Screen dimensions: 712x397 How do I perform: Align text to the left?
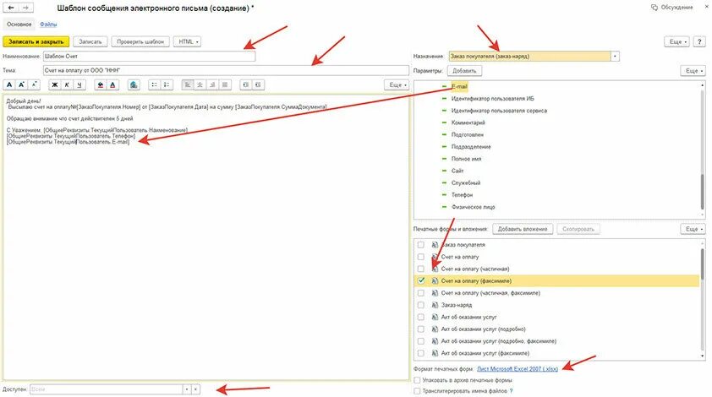click(188, 84)
